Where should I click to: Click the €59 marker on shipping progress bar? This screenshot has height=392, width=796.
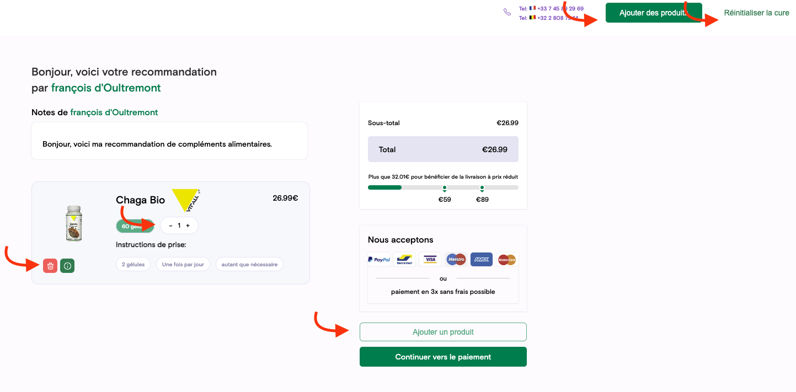[445, 188]
